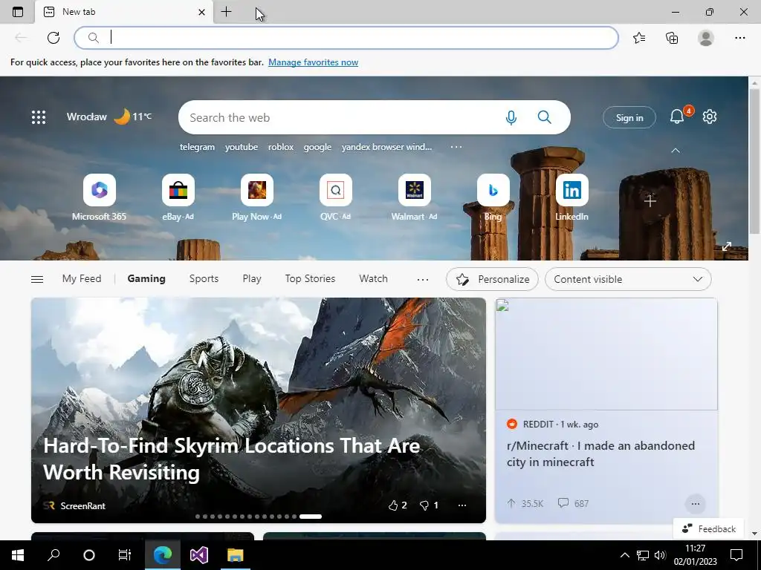Dislike the Skyrim article

point(429,505)
